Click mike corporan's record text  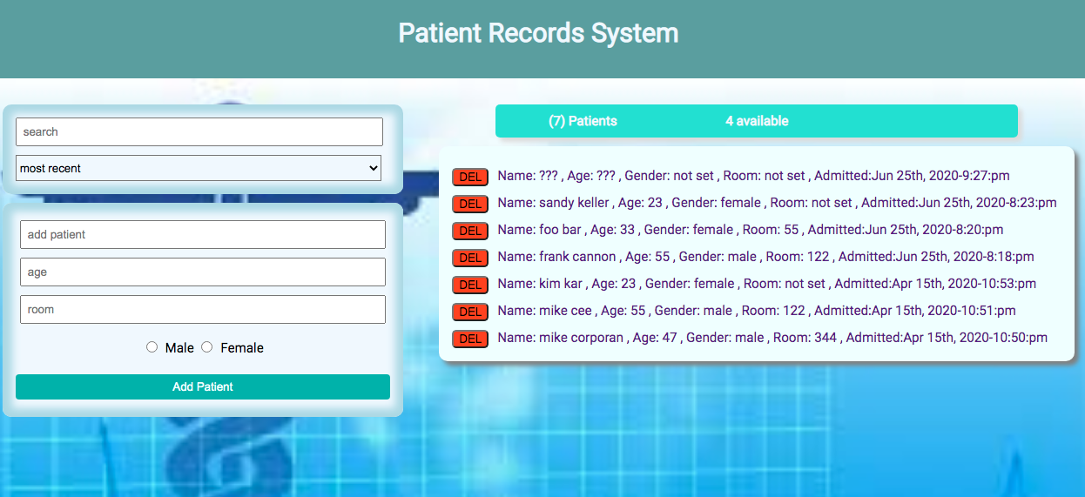coord(772,338)
